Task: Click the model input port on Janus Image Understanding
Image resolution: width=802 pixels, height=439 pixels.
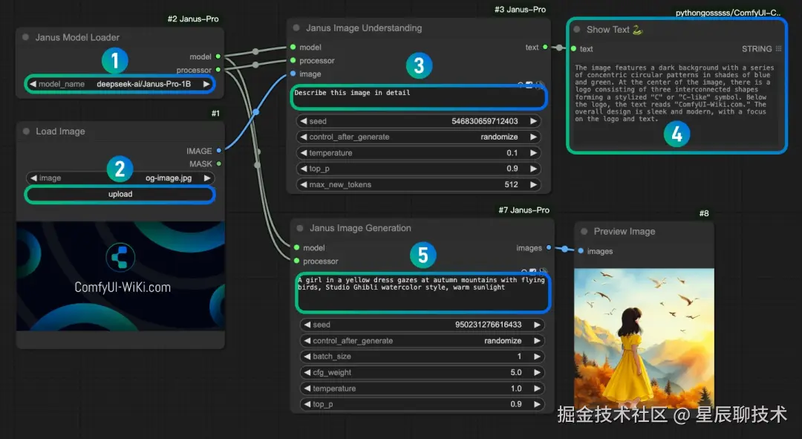Action: [293, 47]
